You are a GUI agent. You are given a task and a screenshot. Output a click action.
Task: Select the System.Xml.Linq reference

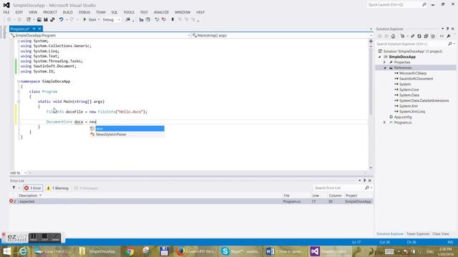412,111
